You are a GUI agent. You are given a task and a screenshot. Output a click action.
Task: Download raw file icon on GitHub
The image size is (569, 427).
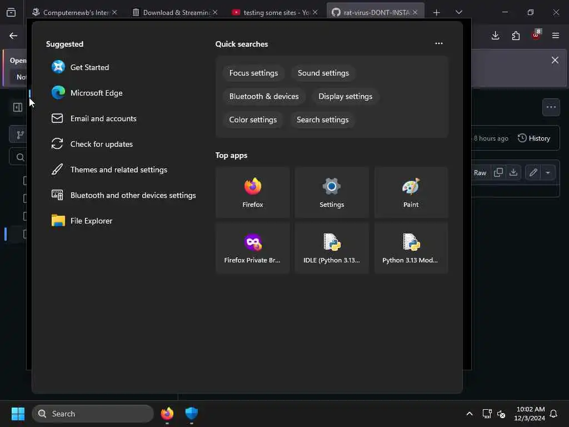513,172
